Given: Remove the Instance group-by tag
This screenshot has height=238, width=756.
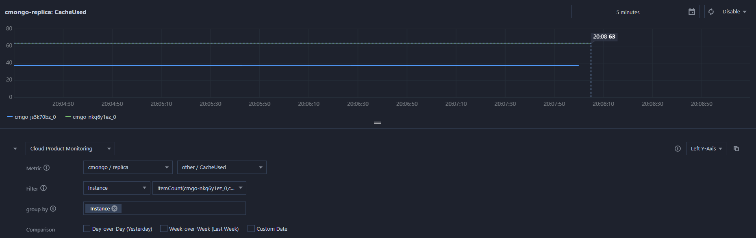Looking at the screenshot, I should point(115,208).
